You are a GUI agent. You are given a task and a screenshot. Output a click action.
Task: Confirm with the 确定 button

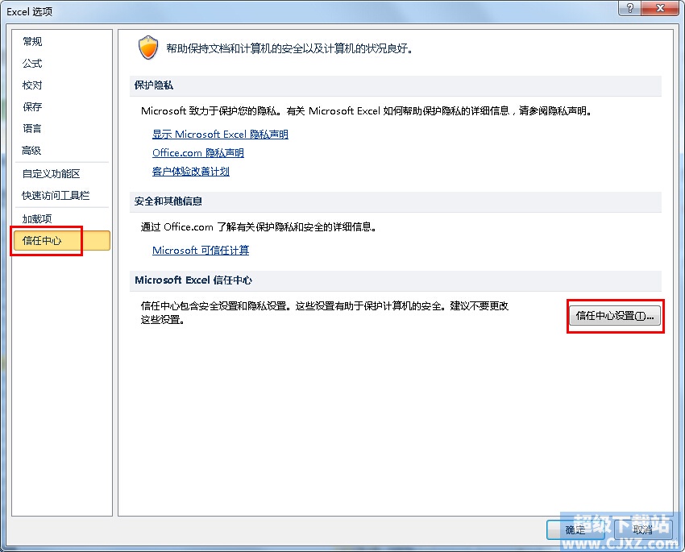[575, 529]
